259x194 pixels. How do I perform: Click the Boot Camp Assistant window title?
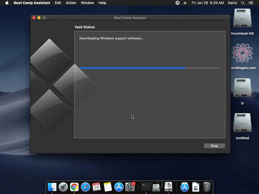coord(130,18)
